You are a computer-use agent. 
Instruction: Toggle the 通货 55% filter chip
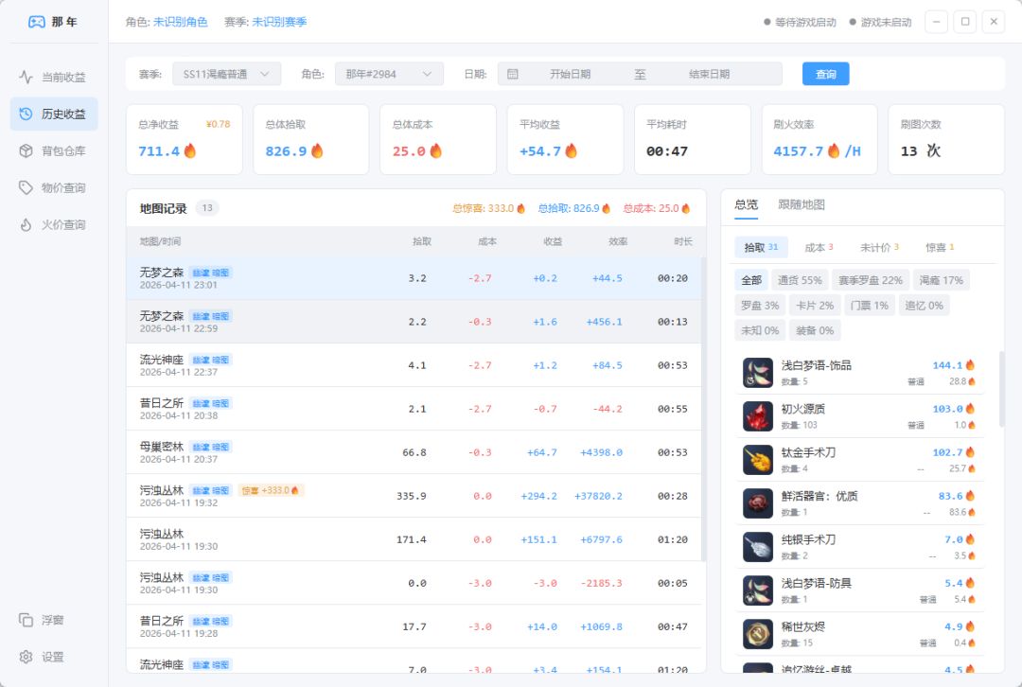click(800, 280)
